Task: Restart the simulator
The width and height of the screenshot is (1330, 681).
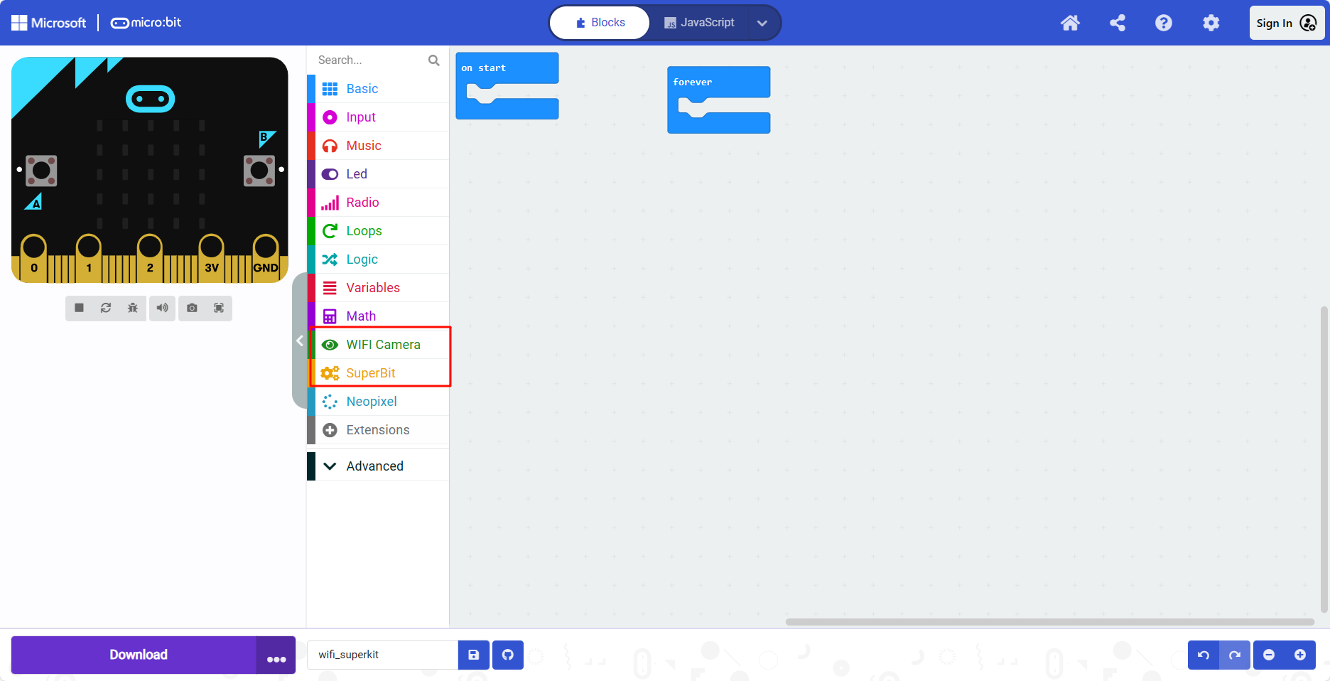Action: coord(106,308)
